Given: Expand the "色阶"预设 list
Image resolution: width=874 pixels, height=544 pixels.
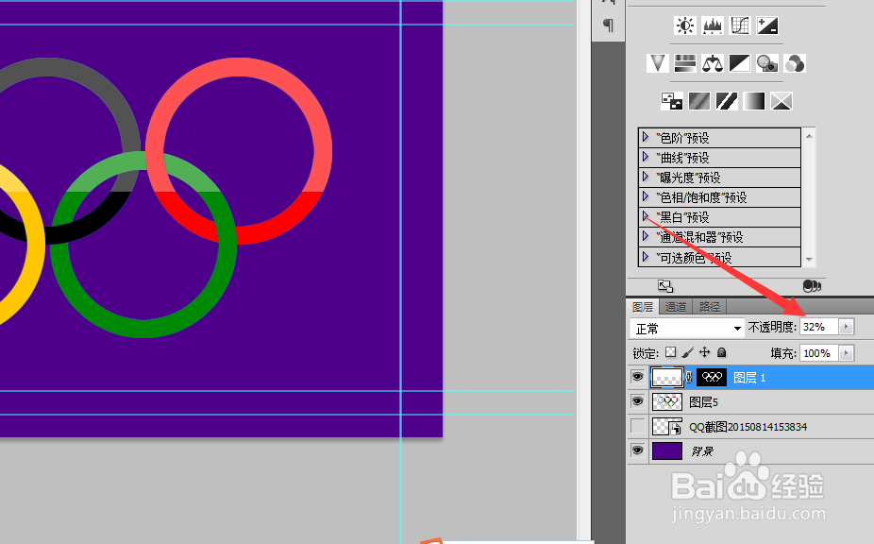Looking at the screenshot, I should [646, 137].
